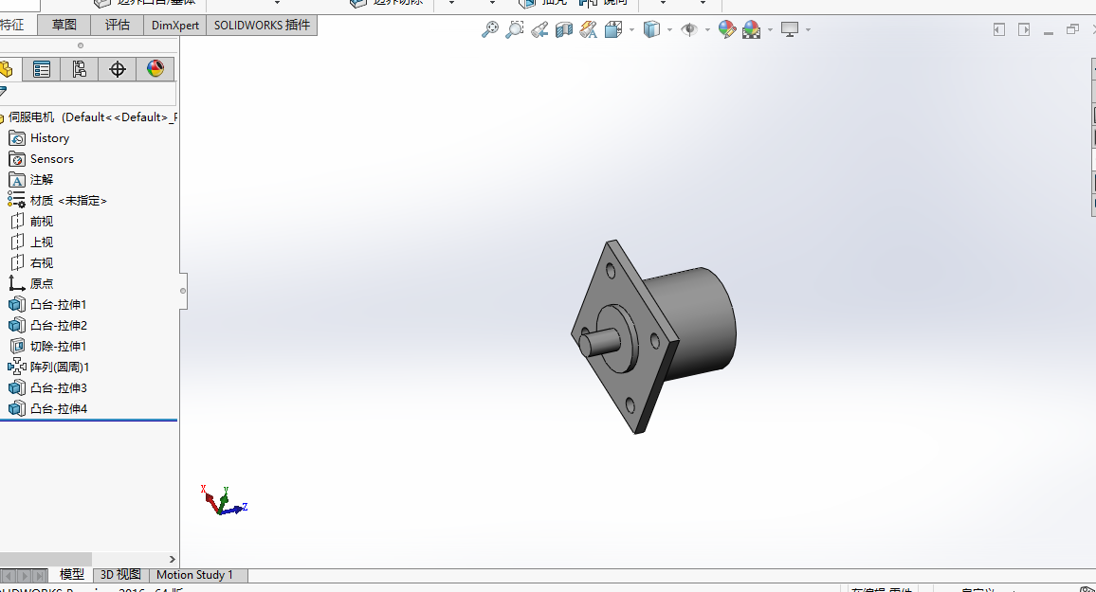1096x592 pixels.
Task: Click the Sensors folder icon
Action: pos(17,159)
